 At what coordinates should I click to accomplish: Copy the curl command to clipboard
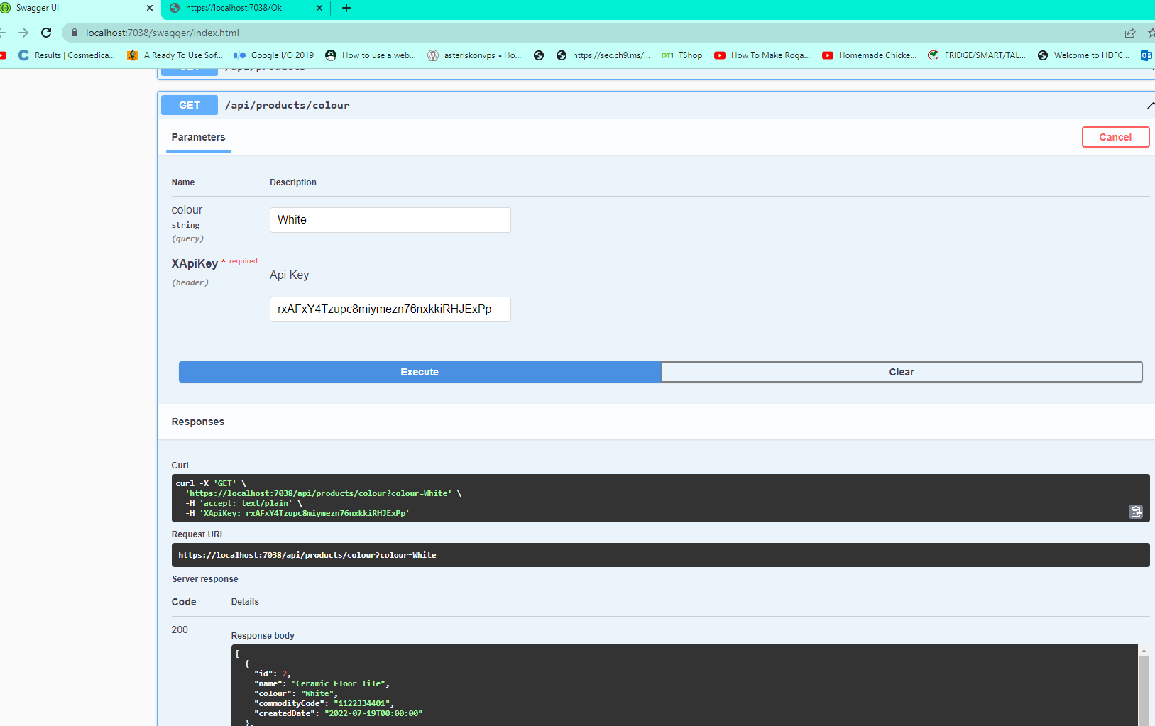click(1136, 512)
